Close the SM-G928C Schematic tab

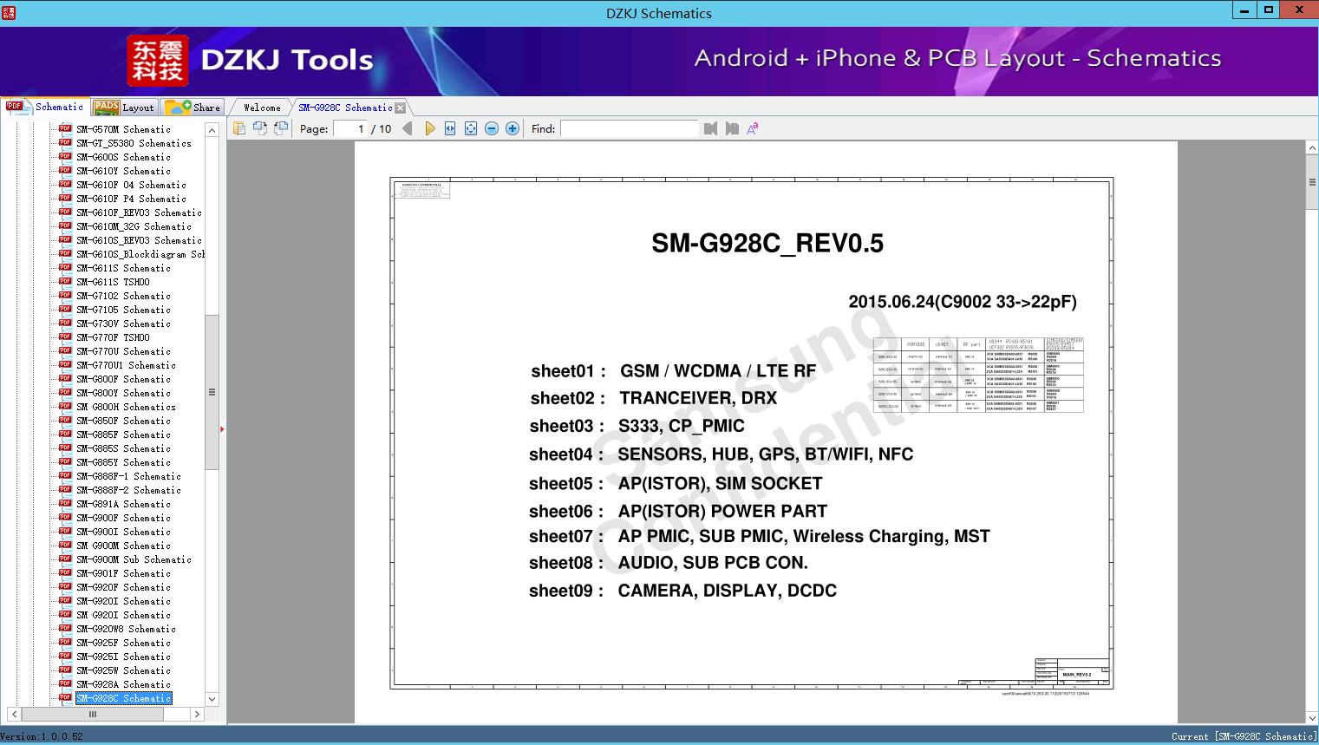pyautogui.click(x=400, y=108)
